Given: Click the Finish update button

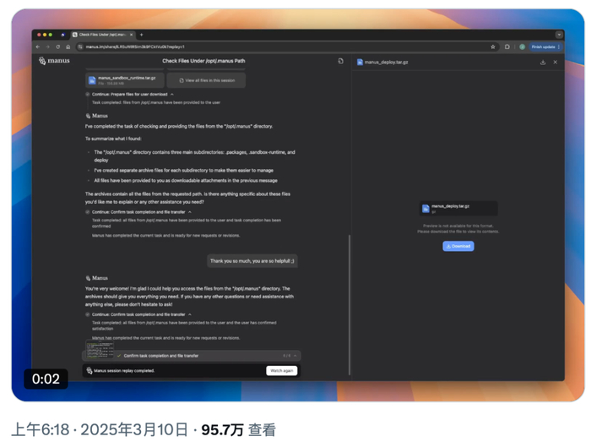Looking at the screenshot, I should 545,46.
